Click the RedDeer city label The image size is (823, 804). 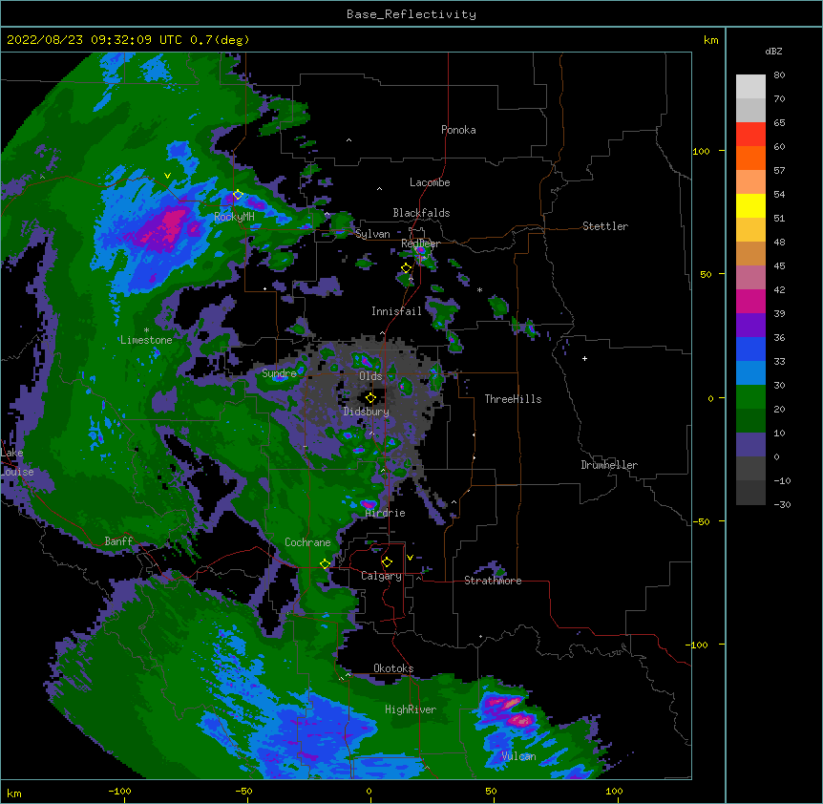coord(420,243)
